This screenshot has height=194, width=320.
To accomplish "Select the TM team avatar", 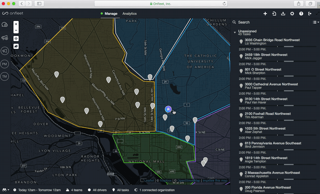I will 5,77.
